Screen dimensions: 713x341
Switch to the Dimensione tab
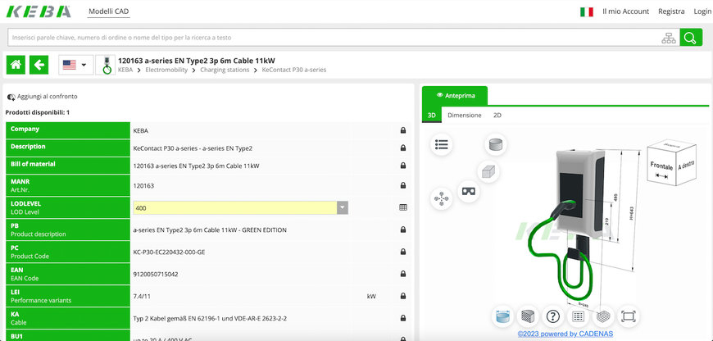[464, 115]
